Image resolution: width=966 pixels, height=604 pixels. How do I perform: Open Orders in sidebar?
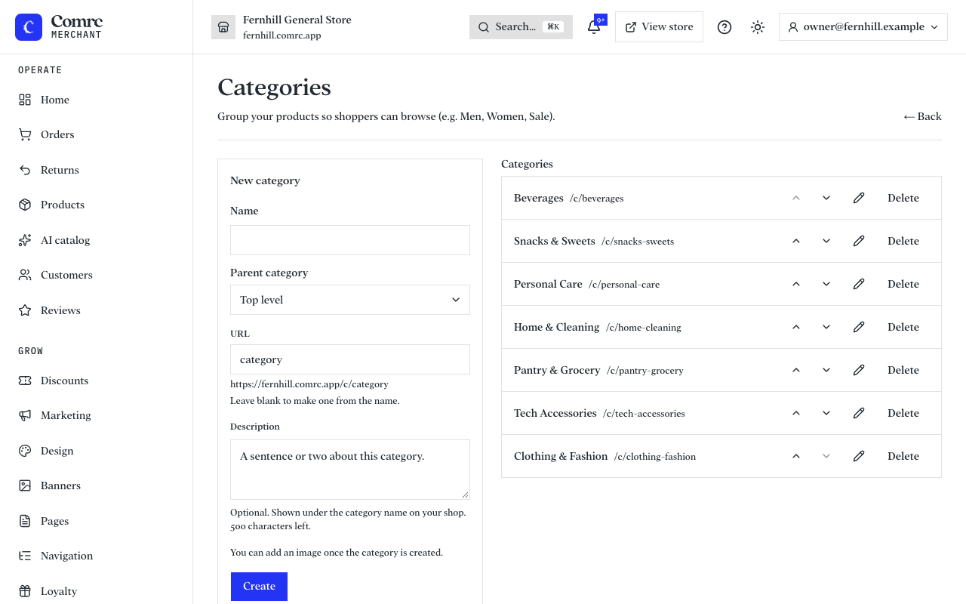tap(97, 134)
